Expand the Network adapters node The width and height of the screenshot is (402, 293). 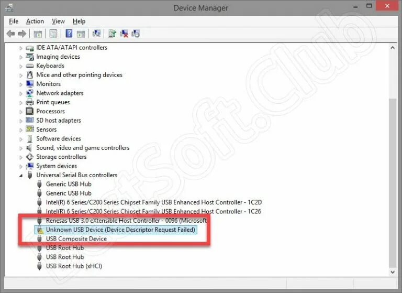click(21, 94)
